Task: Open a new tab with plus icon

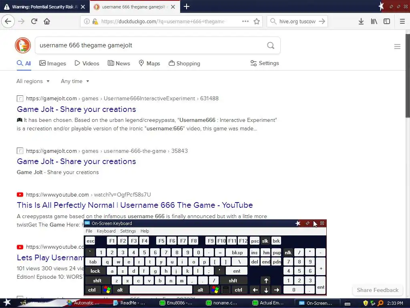Action: coord(187,6)
